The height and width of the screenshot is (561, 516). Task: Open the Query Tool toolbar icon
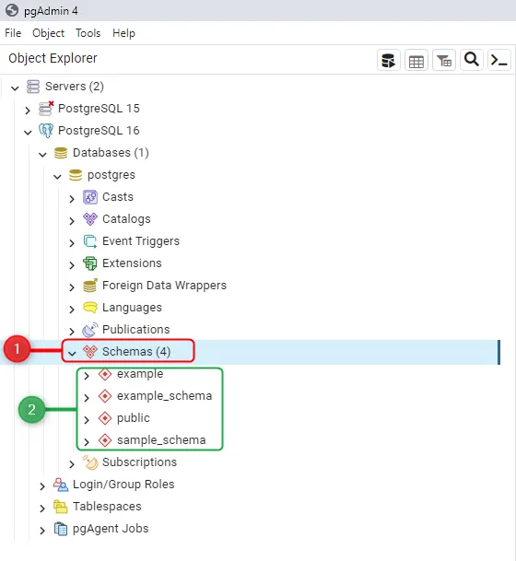coord(389,60)
